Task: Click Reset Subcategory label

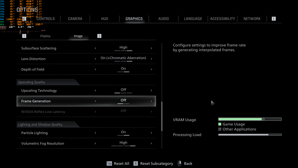Action: pyautogui.click(x=156, y=163)
